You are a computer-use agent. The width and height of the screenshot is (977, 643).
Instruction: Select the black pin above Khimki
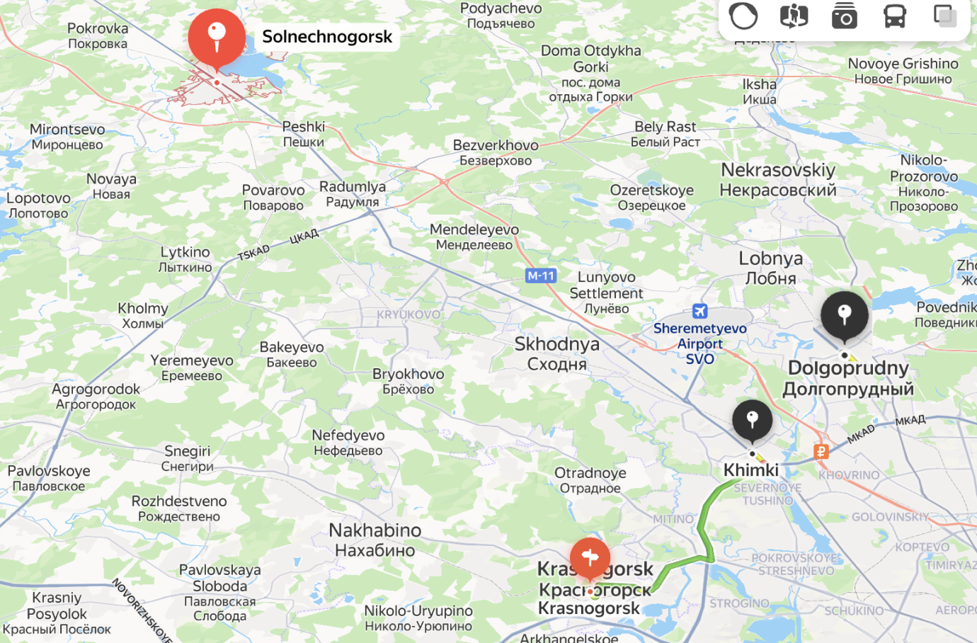pyautogui.click(x=752, y=422)
